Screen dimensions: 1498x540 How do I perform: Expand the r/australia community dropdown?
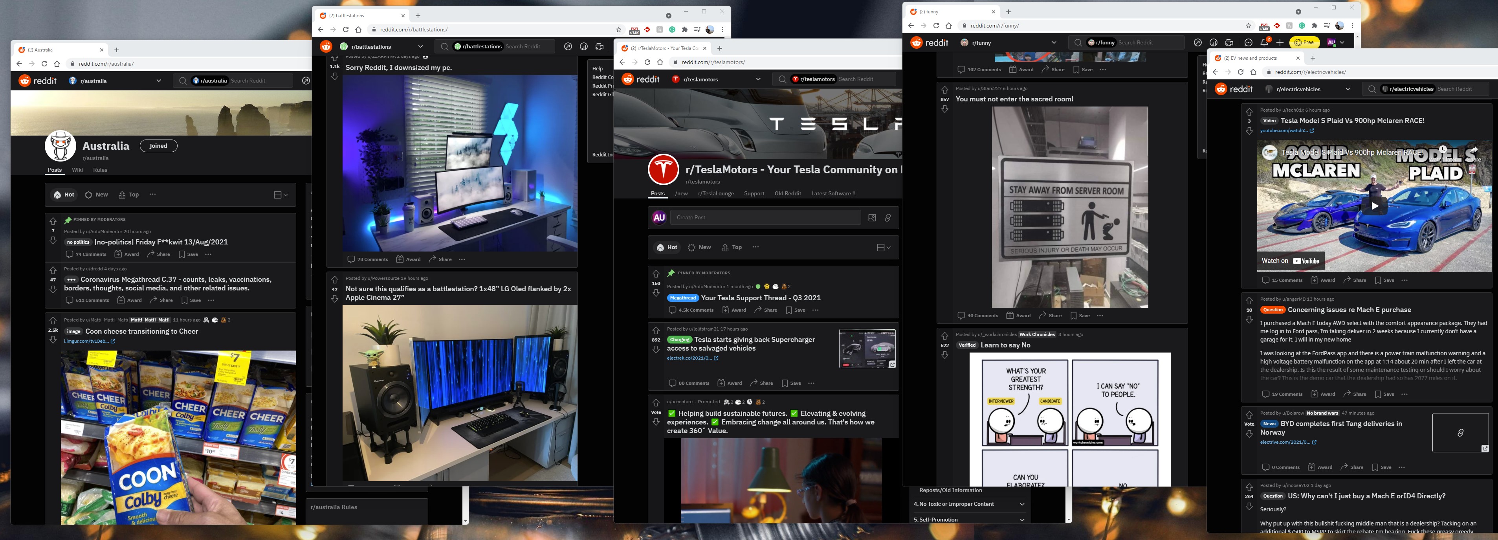(159, 81)
